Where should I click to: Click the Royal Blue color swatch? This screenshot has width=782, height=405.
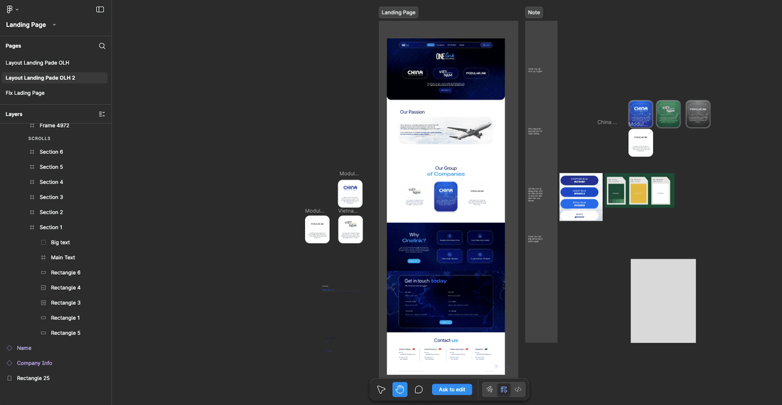[580, 204]
